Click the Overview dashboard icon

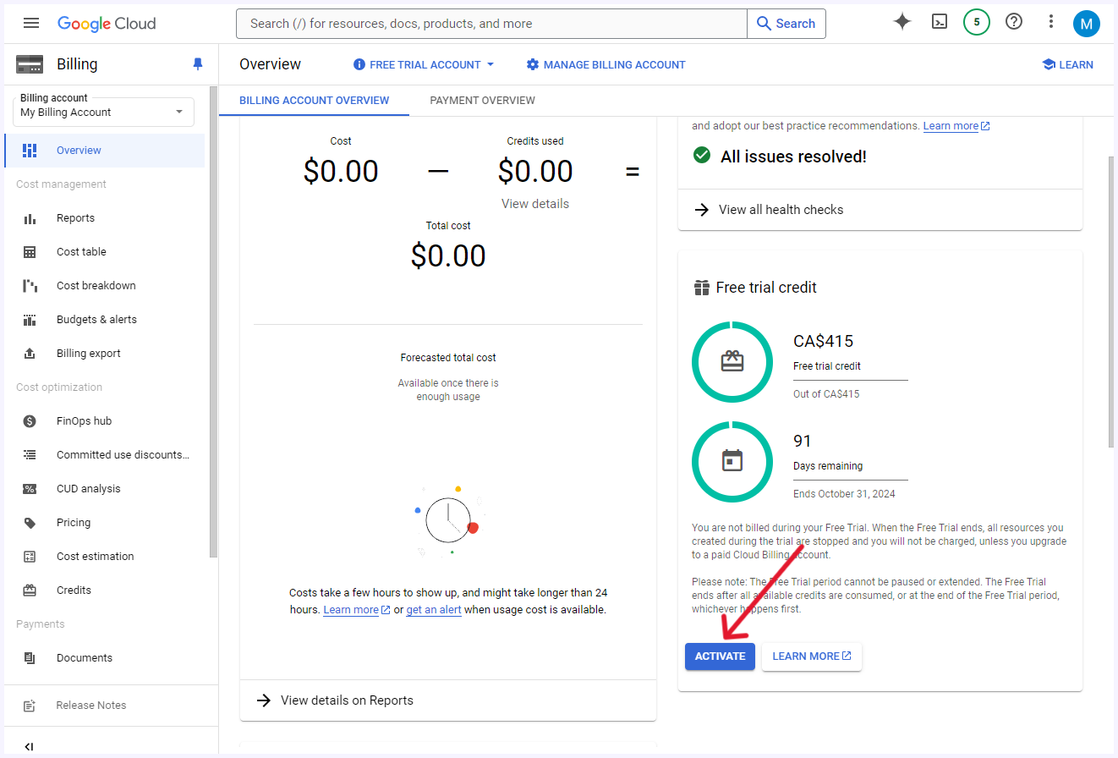coord(30,151)
